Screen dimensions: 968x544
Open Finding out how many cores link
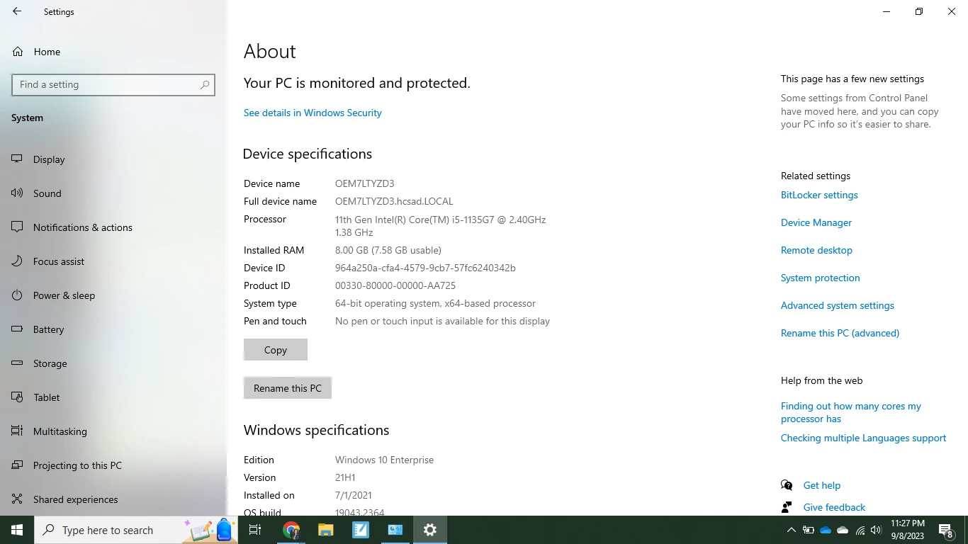[x=851, y=412]
